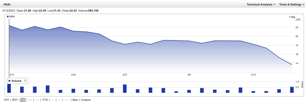Click the blue square beside Volume label
This screenshot has width=305, height=104.
point(9,81)
